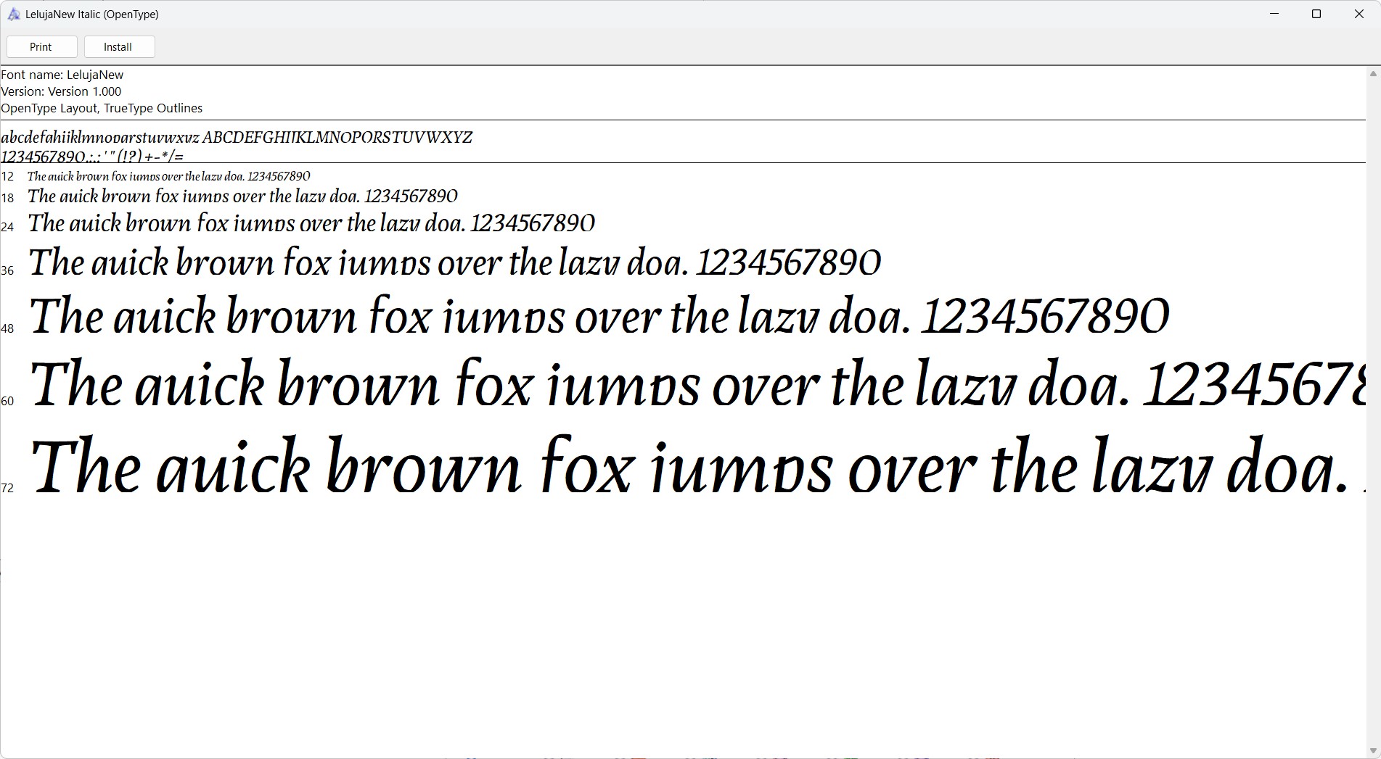Screen dimensions: 1381x759
Task: Select the 'Version: Version 1.000' line
Action: pyautogui.click(x=61, y=91)
